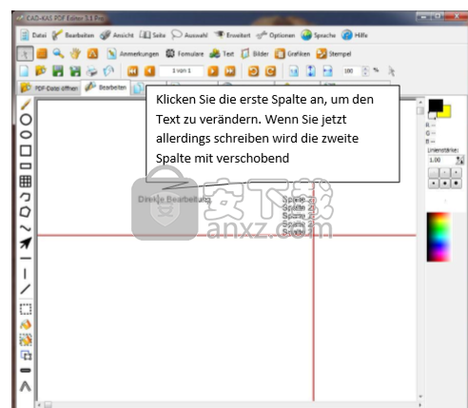Go to the first page

click(x=132, y=71)
